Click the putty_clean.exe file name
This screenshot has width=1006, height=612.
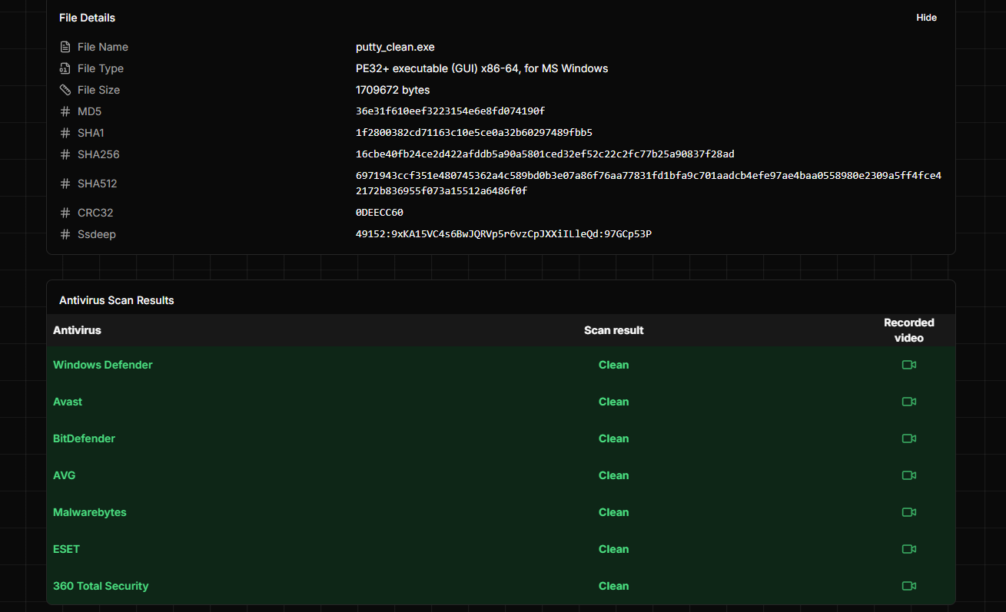tap(395, 47)
